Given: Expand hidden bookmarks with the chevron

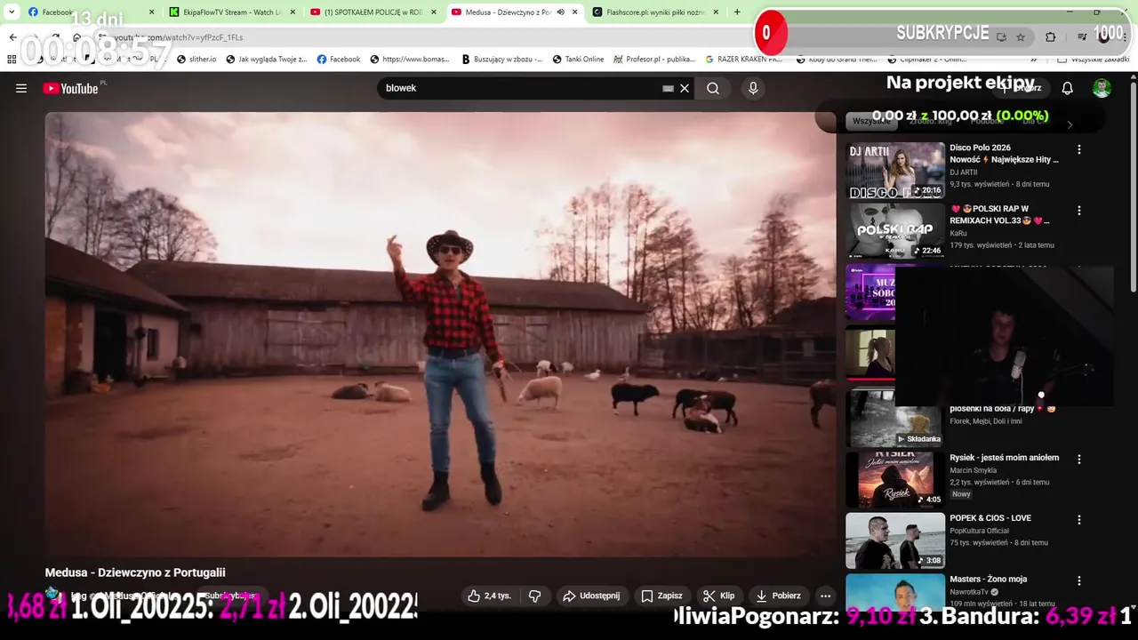Looking at the screenshot, I should [1034, 60].
